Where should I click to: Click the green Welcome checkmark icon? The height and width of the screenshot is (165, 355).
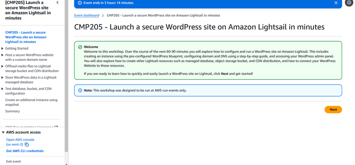pos(80,47)
